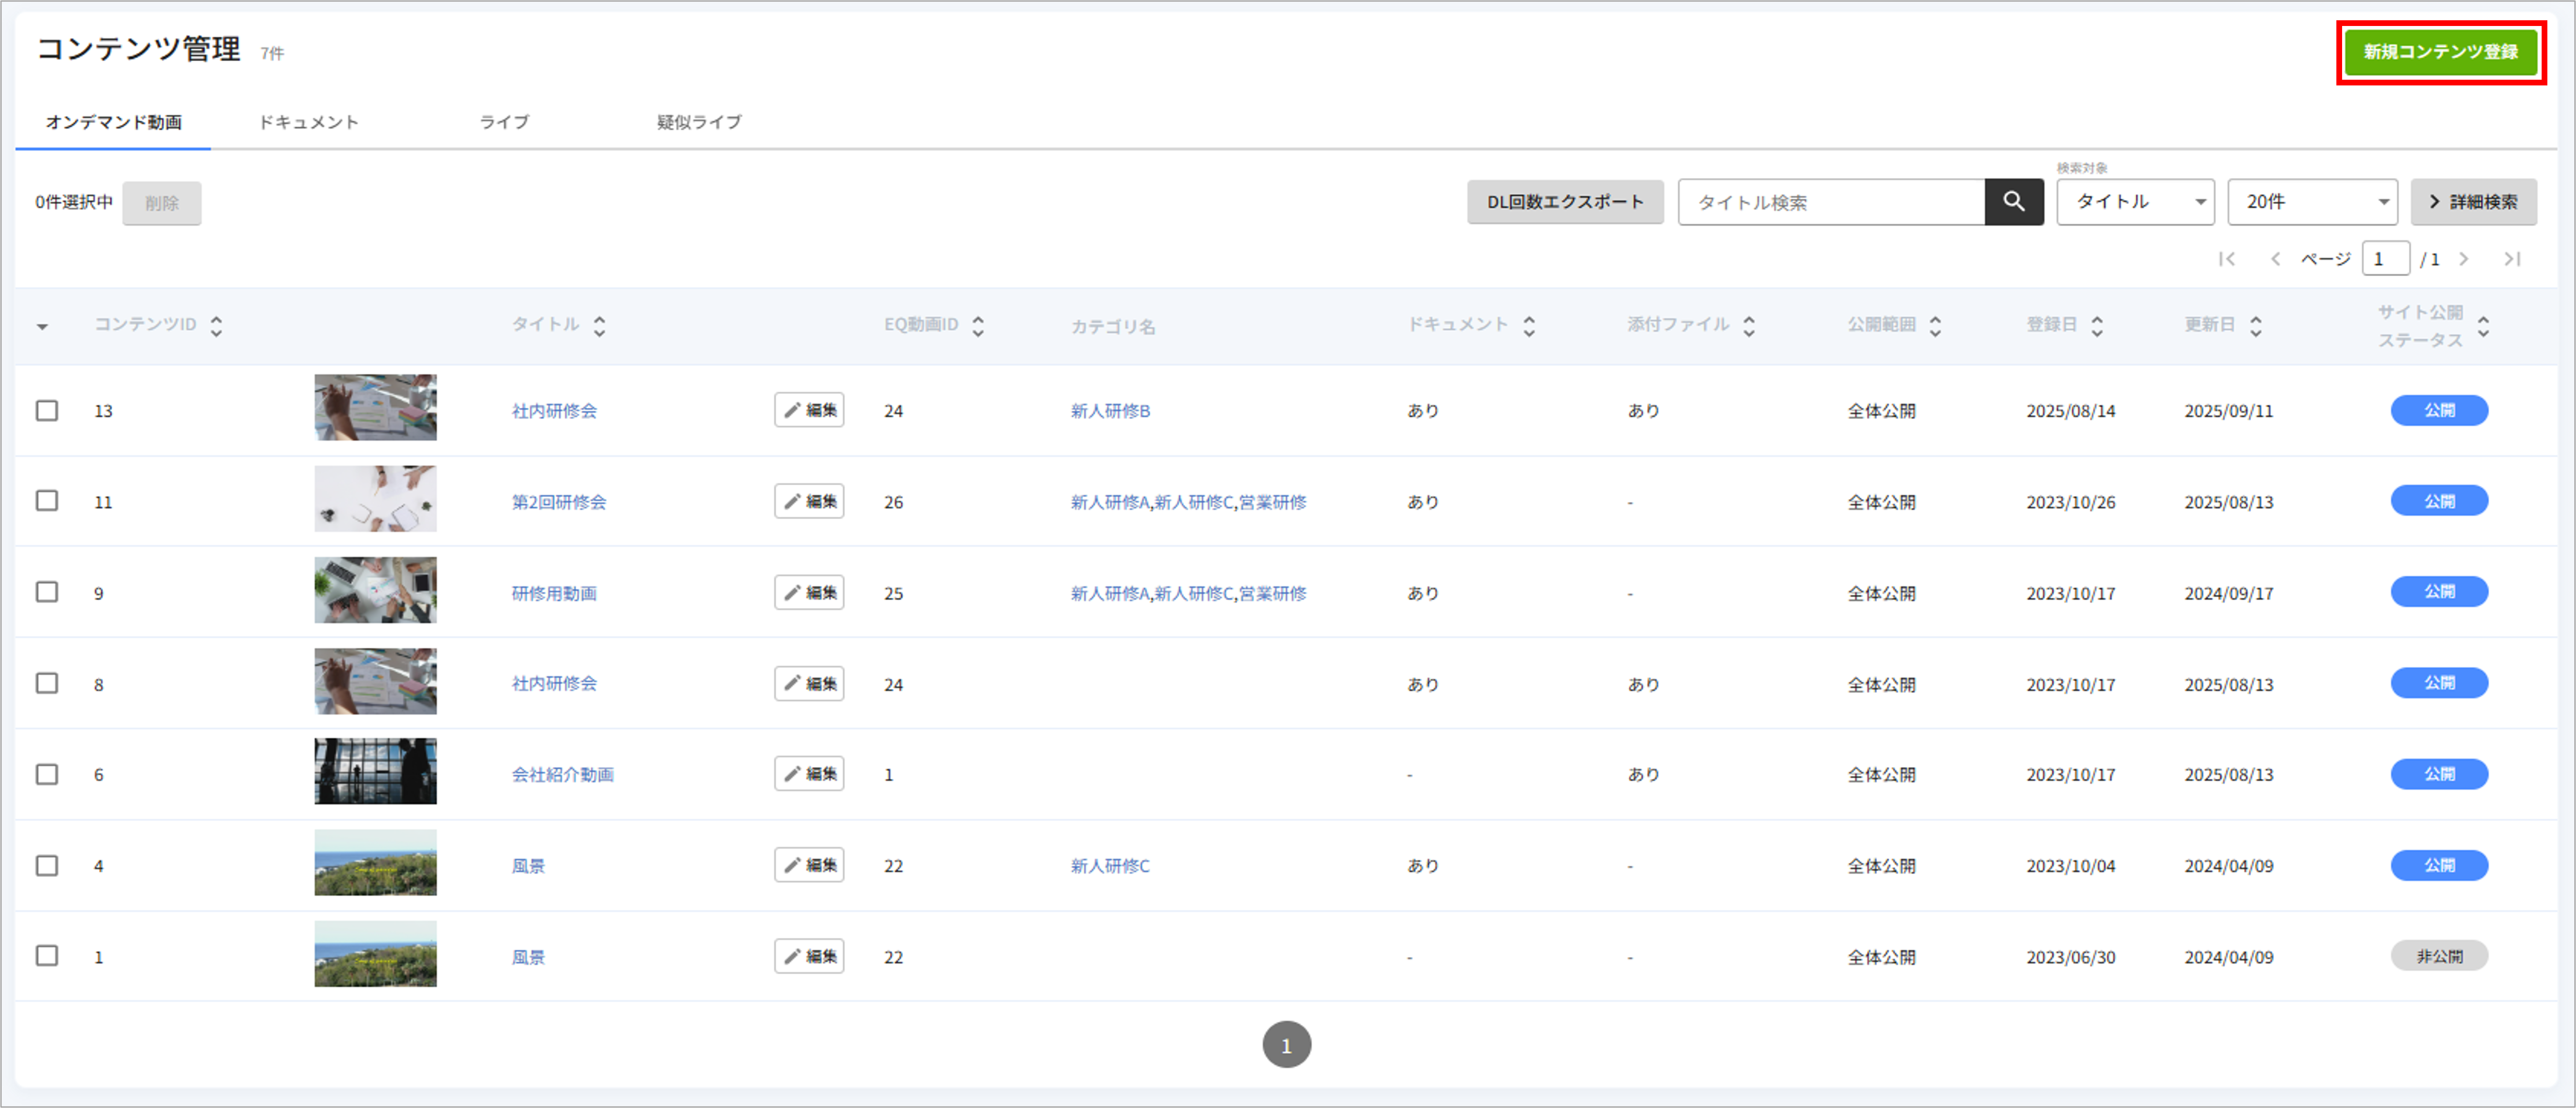Select checkbox for content ID 9
Image resolution: width=2576 pixels, height=1108 pixels.
click(47, 592)
